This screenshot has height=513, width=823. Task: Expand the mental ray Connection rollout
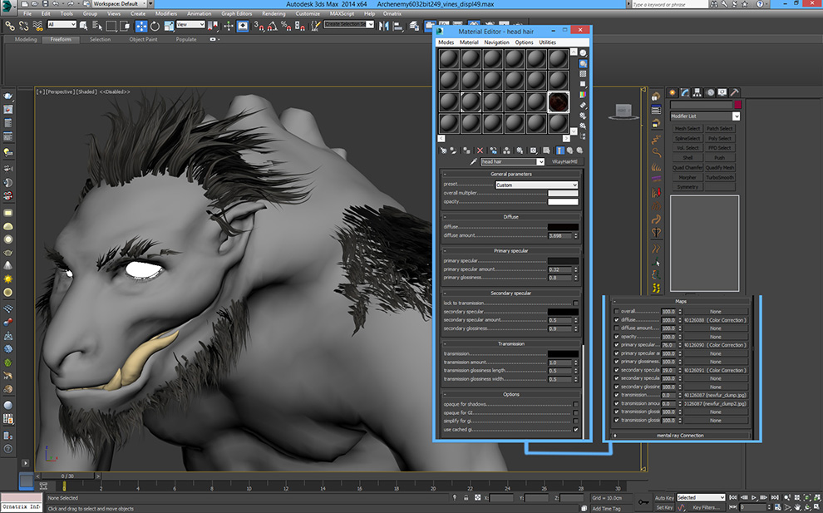click(x=680, y=435)
